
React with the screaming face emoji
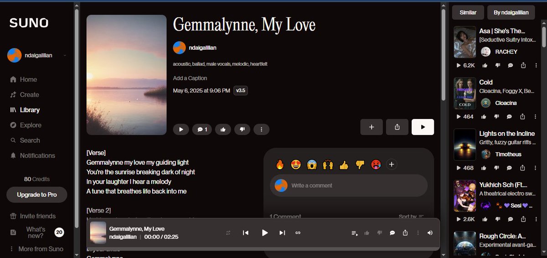click(312, 165)
